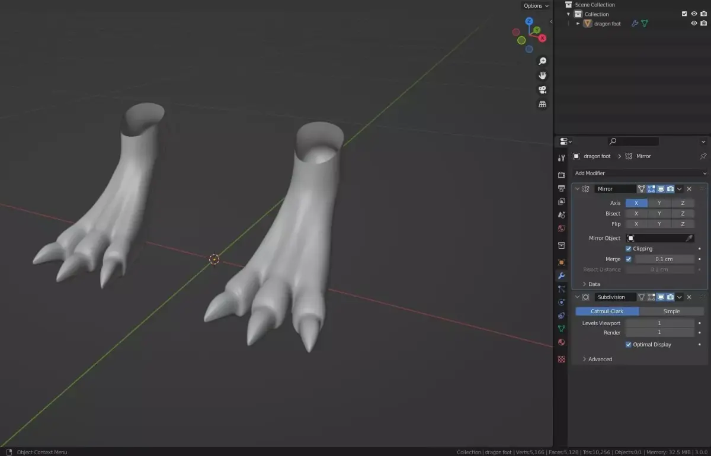Open Subdivision modifier extra options arrow

click(x=680, y=297)
